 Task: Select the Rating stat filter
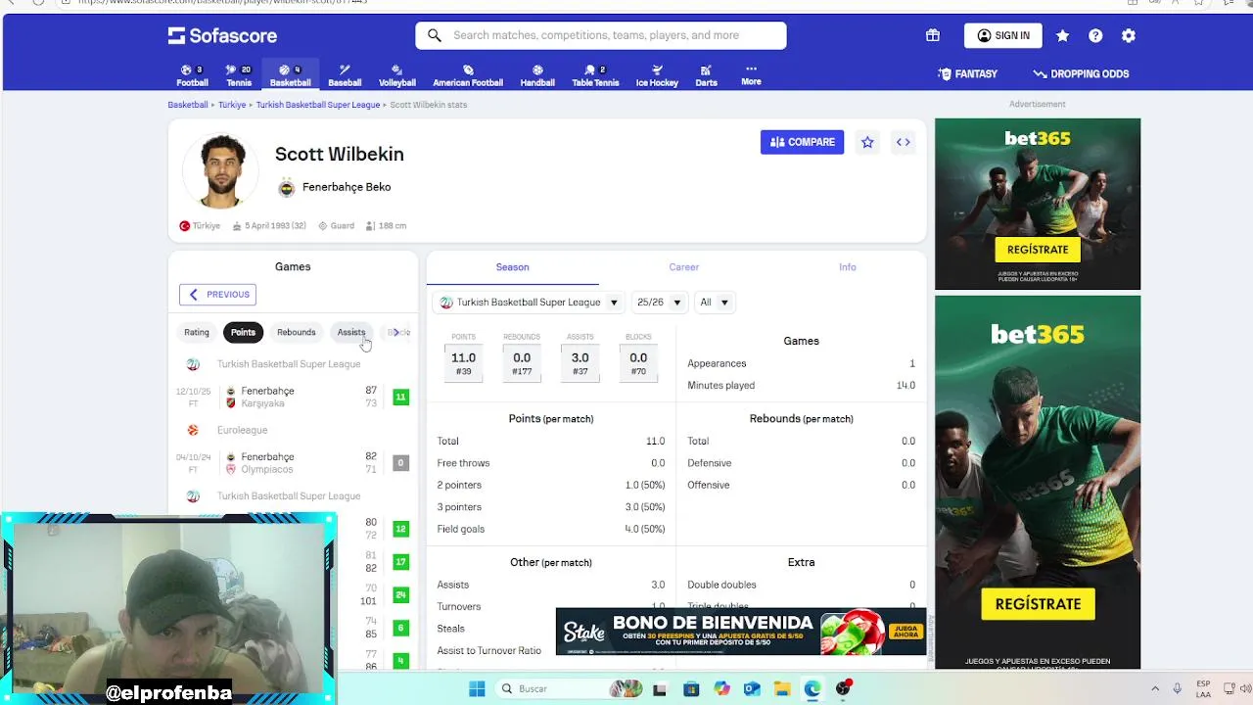click(x=197, y=332)
